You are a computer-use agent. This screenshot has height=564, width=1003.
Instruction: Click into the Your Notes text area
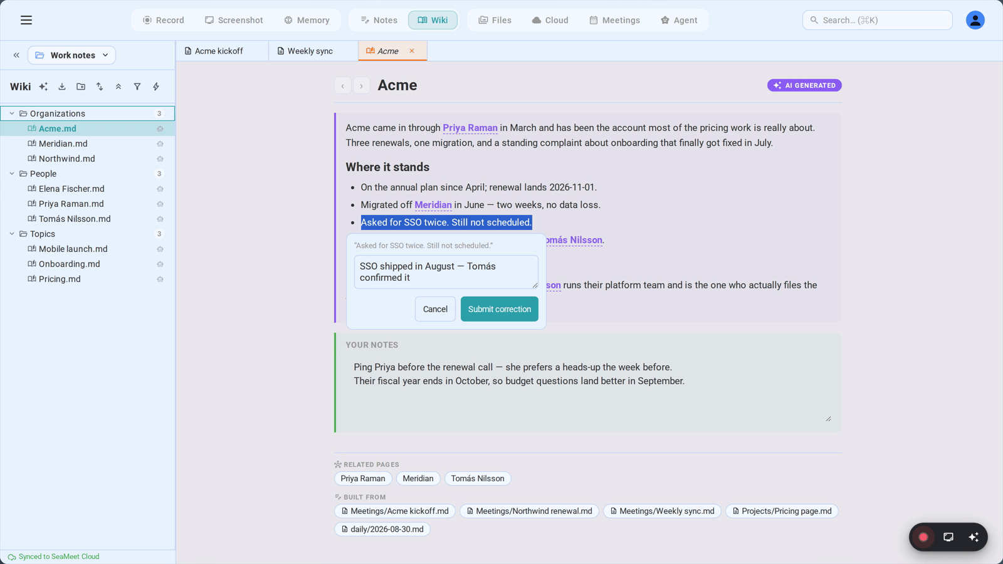tap(588, 389)
